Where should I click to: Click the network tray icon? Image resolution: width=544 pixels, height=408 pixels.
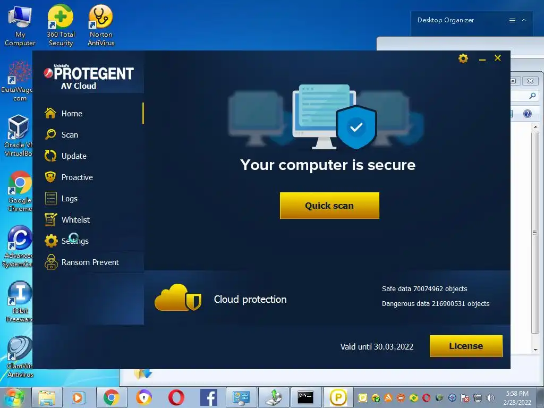(478, 398)
